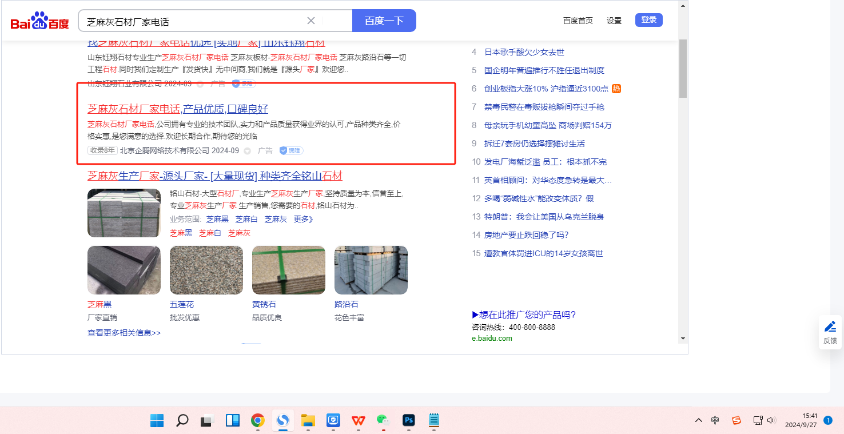The image size is (844, 434).
Task: Click the 登录 login button
Action: [649, 20]
